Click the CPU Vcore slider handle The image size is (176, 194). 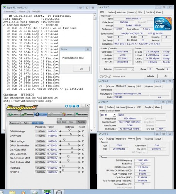coord(71,134)
